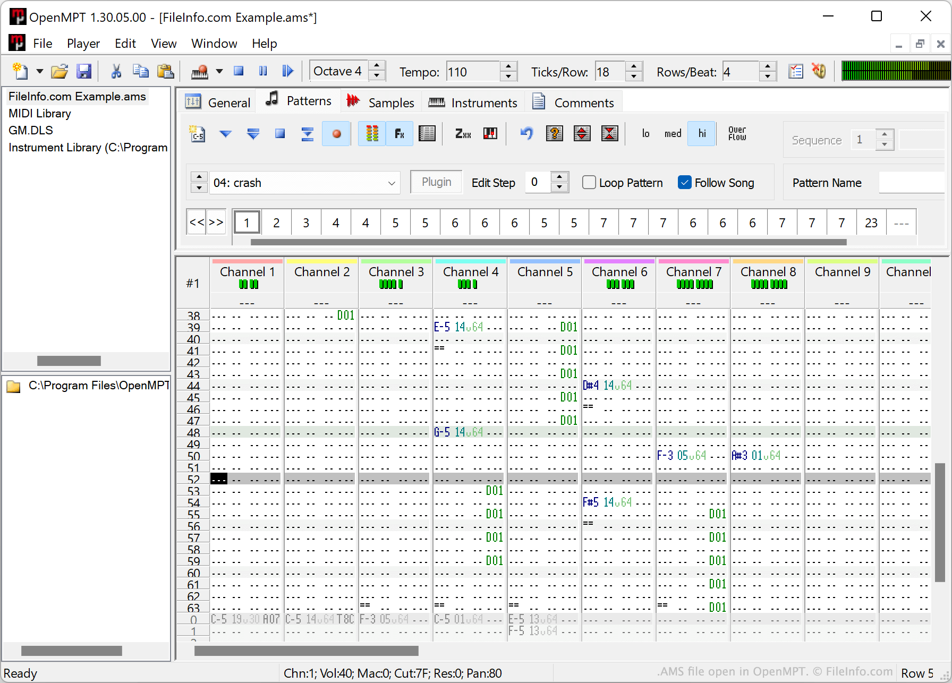
Task: Click the pattern editor horizontal scrollbar
Action: (x=306, y=651)
